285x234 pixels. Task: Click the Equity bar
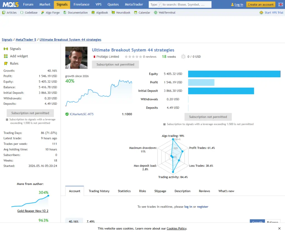[234, 74]
